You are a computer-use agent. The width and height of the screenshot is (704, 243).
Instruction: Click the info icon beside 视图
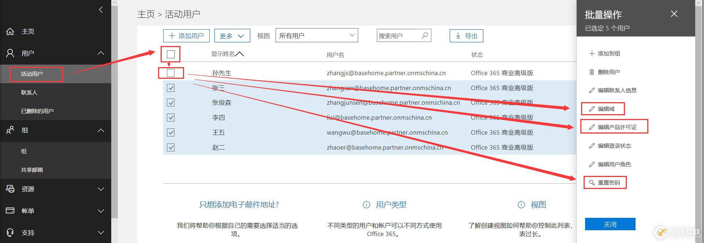[x=521, y=205]
